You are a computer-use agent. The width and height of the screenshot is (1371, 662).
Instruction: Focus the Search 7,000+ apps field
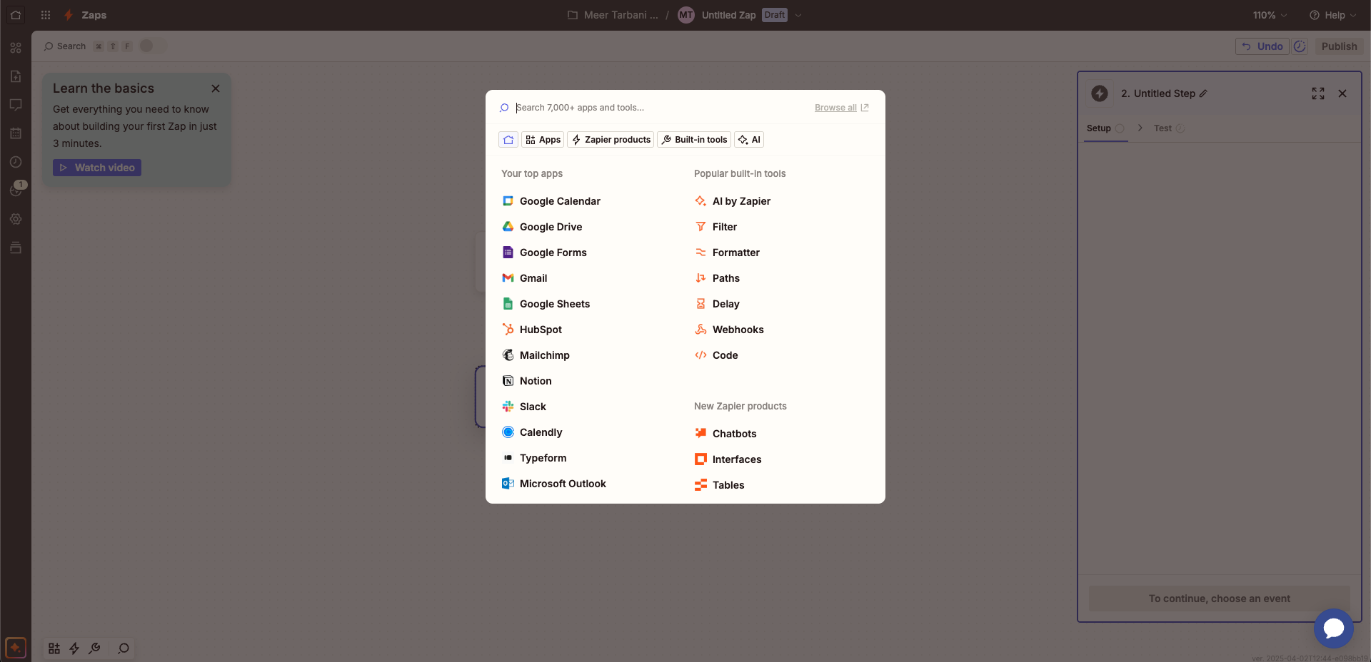[x=657, y=108]
